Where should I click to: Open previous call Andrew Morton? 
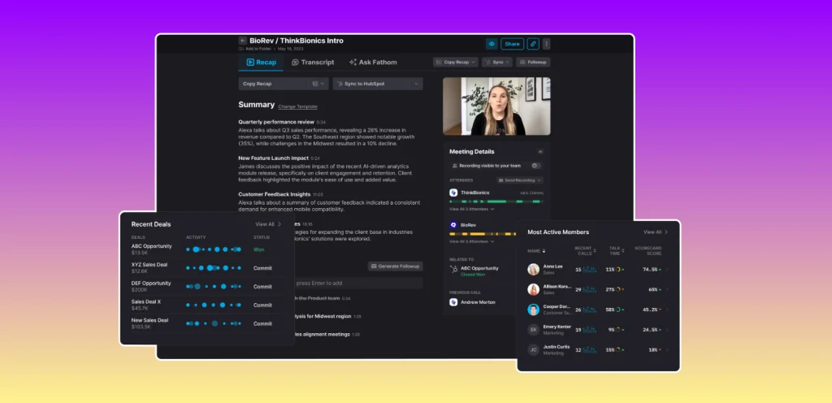pos(478,302)
